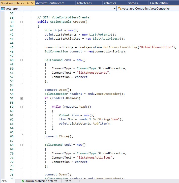Click 'GetConnectionString' method call
This screenshot has height=183, width=179.
(x=121, y=47)
